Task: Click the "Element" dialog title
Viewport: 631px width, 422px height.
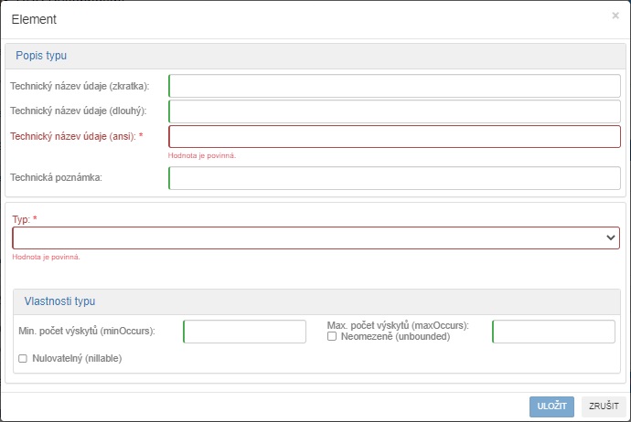Action: pos(34,18)
